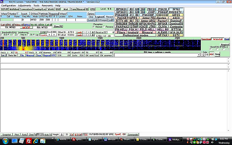Click the Grey color button

point(217,54)
